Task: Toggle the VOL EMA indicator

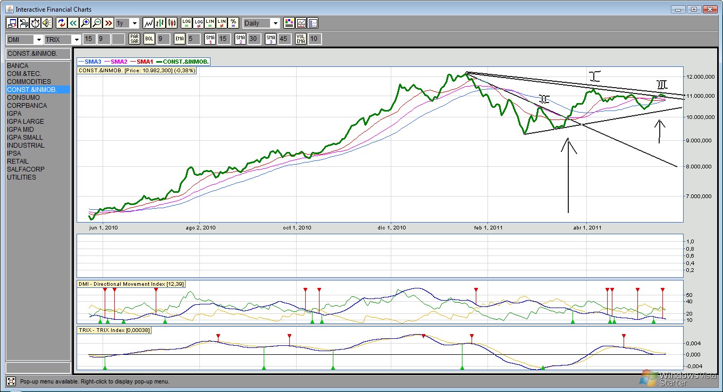Action: tap(301, 39)
